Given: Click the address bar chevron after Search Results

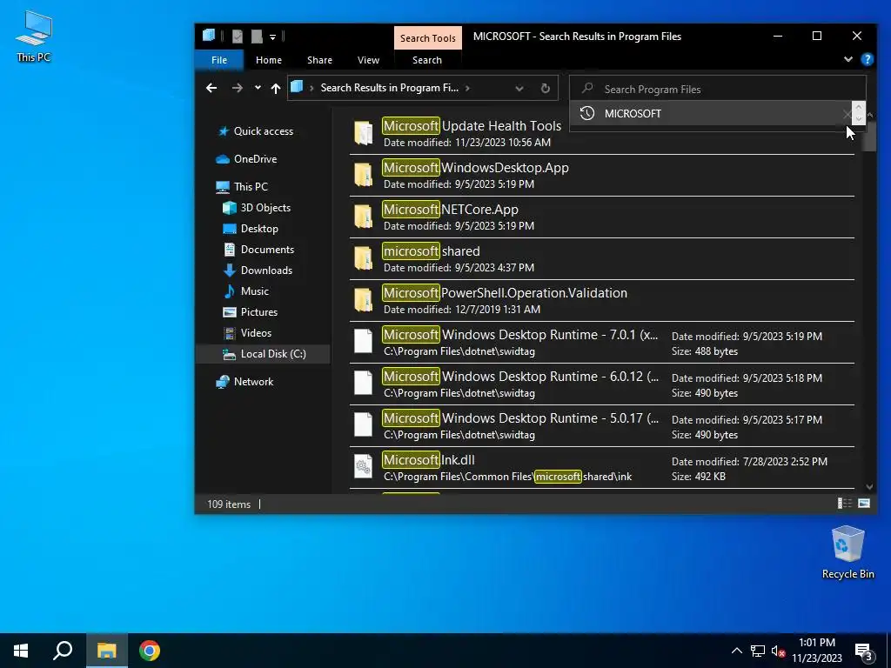Looking at the screenshot, I should (467, 88).
